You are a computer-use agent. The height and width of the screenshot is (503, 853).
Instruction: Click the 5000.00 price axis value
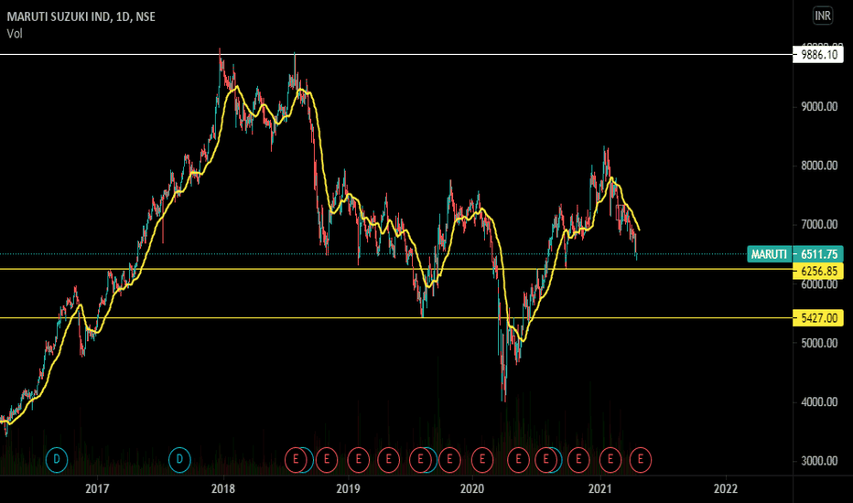tap(819, 343)
